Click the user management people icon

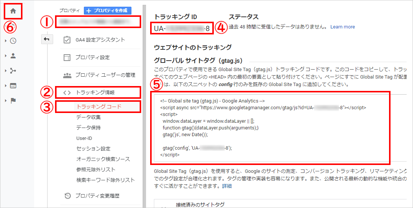click(67, 76)
